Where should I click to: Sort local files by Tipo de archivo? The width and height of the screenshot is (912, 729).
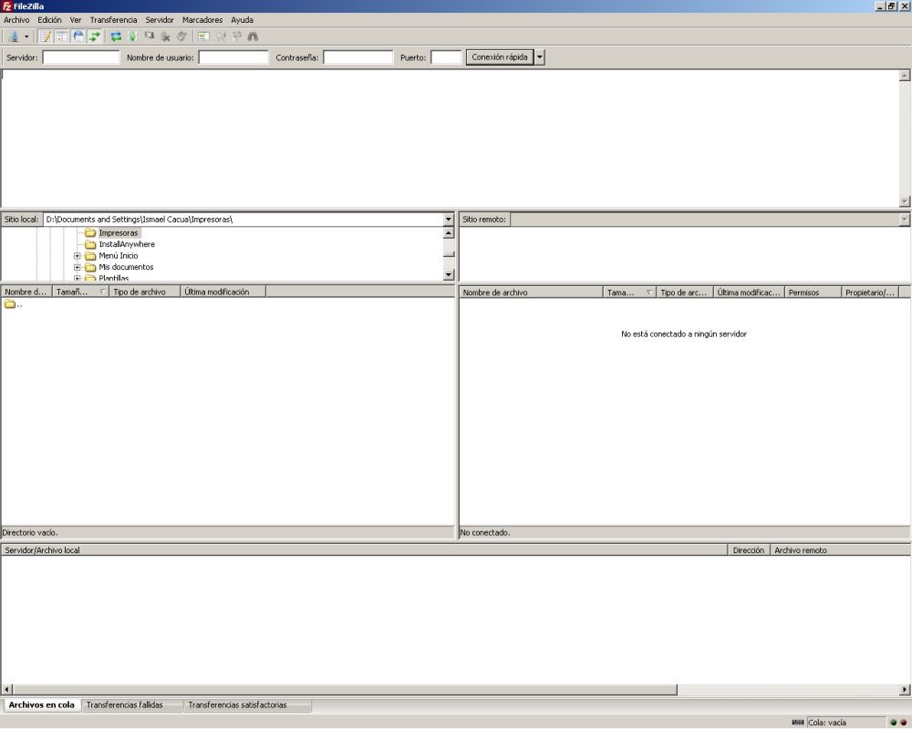(145, 292)
